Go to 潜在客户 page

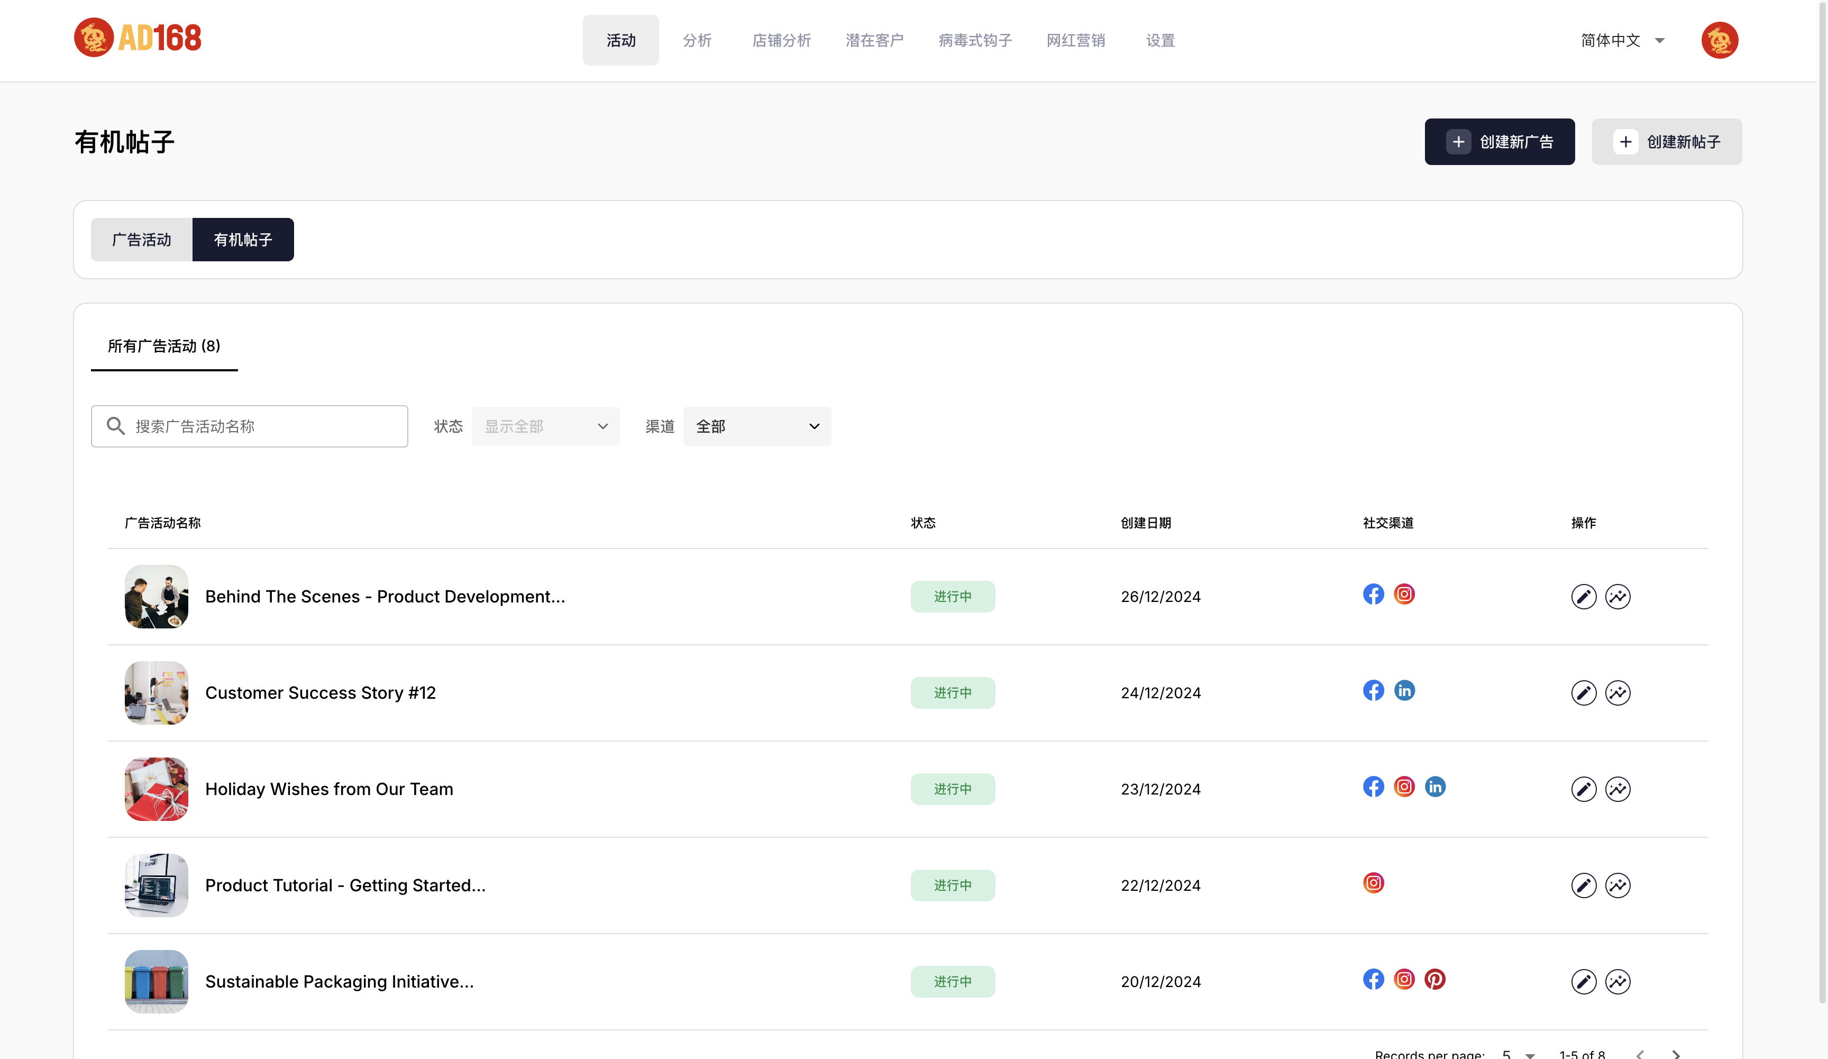tap(874, 41)
